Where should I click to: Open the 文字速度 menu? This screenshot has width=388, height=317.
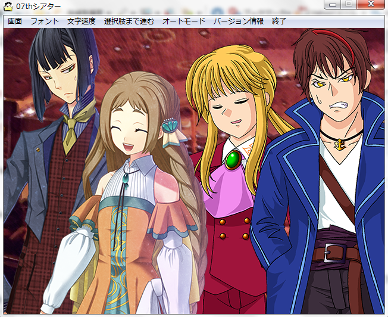[x=82, y=21]
